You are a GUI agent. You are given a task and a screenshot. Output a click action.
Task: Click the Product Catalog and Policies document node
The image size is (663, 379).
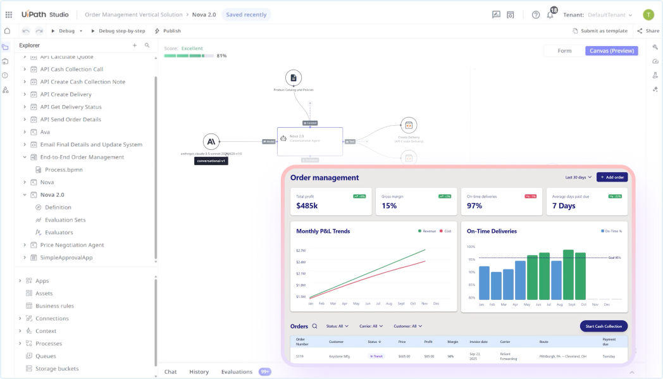(x=294, y=78)
